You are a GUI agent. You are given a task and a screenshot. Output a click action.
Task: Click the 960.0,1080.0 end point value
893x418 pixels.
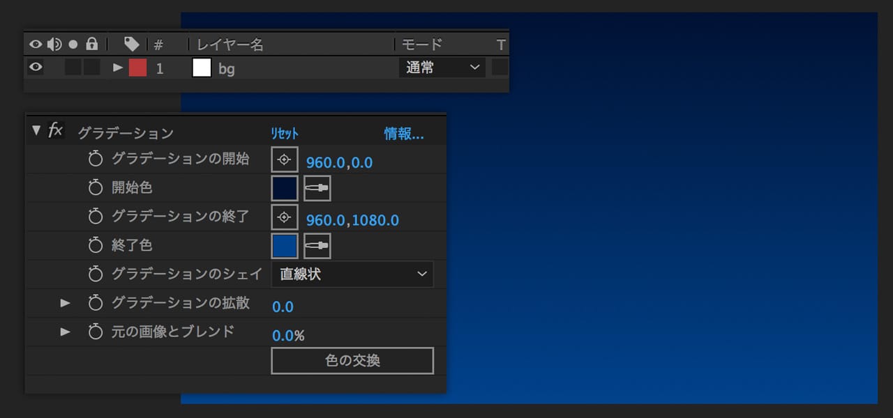352,221
